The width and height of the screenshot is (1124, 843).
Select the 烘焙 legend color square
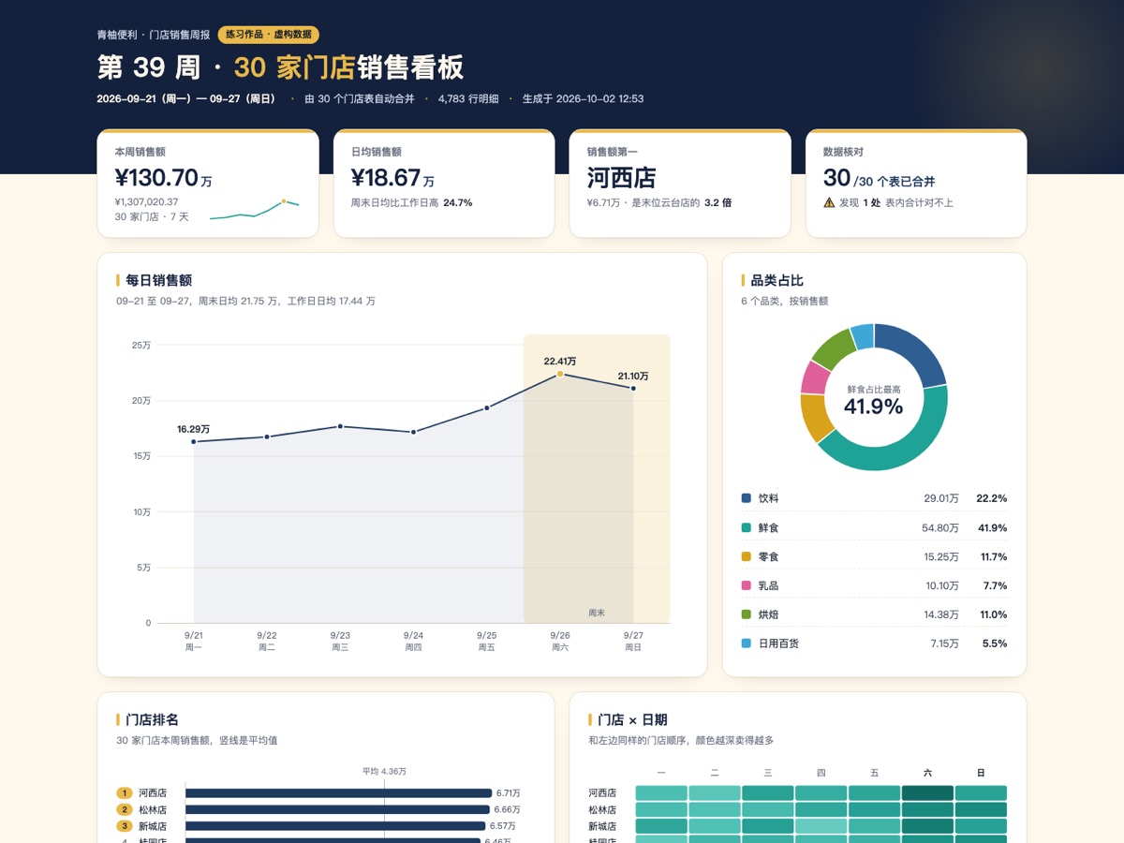(747, 614)
